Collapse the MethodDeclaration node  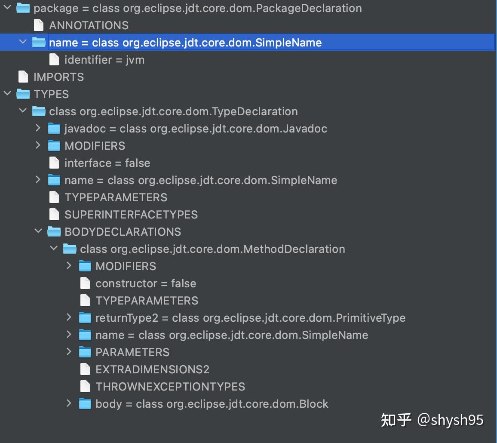pos(54,249)
